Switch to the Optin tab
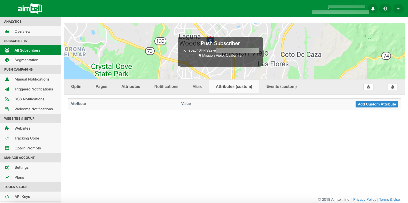This screenshot has height=203, width=408. tap(76, 86)
